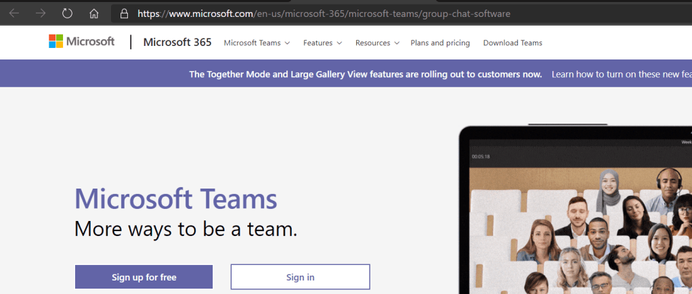Image resolution: width=692 pixels, height=294 pixels.
Task: Expand the Features dropdown menu
Action: pos(322,43)
